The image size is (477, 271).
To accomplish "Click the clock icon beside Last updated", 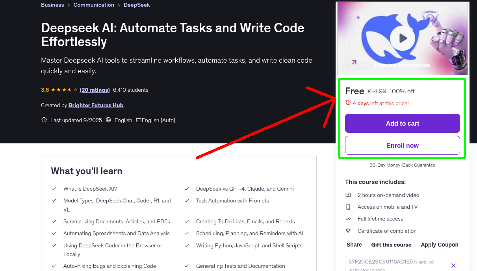I will point(44,120).
